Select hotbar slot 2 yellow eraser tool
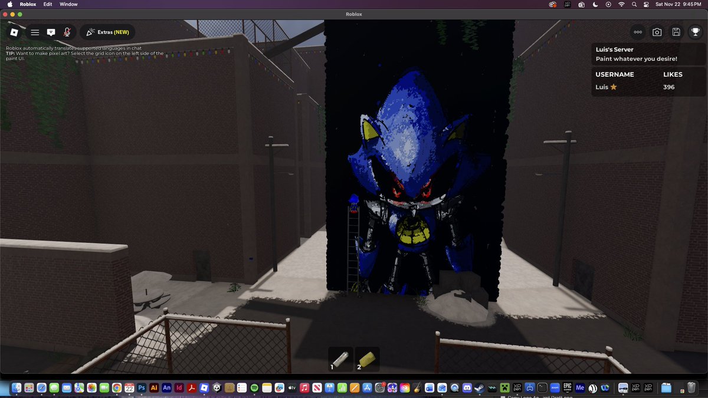 (367, 358)
